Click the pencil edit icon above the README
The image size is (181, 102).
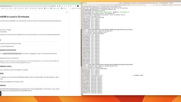[67, 12]
